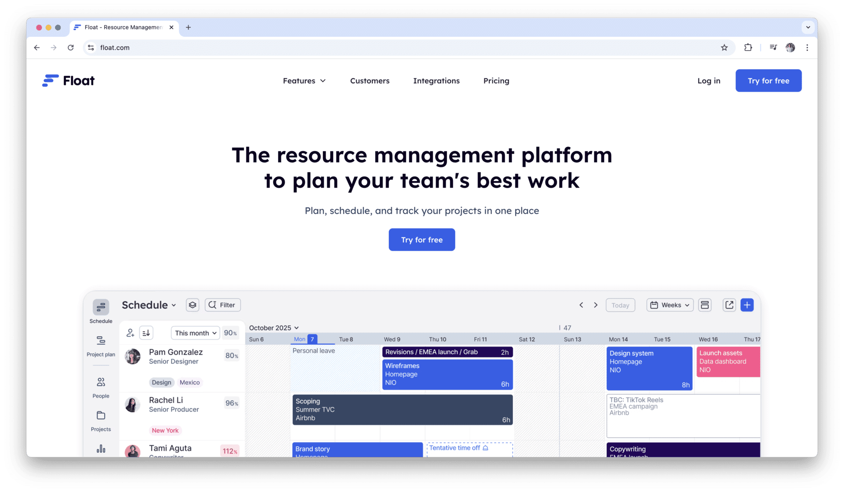
Task: Open the Integrations nav item
Action: point(436,81)
